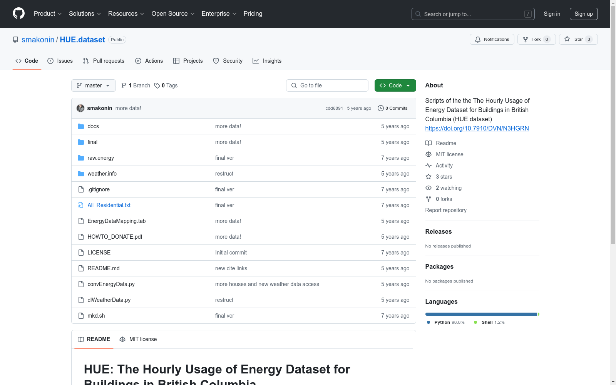The width and height of the screenshot is (616, 385).
Task: Click the HOWTO_DONATE.pdf file icon
Action: pyautogui.click(x=81, y=237)
